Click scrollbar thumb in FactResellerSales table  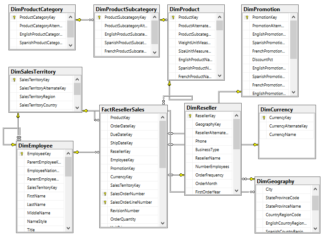click(162, 144)
